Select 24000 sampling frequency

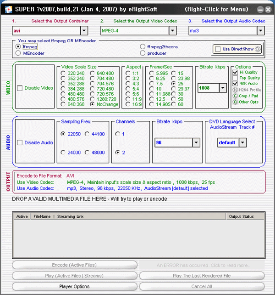pyautogui.click(x=63, y=153)
